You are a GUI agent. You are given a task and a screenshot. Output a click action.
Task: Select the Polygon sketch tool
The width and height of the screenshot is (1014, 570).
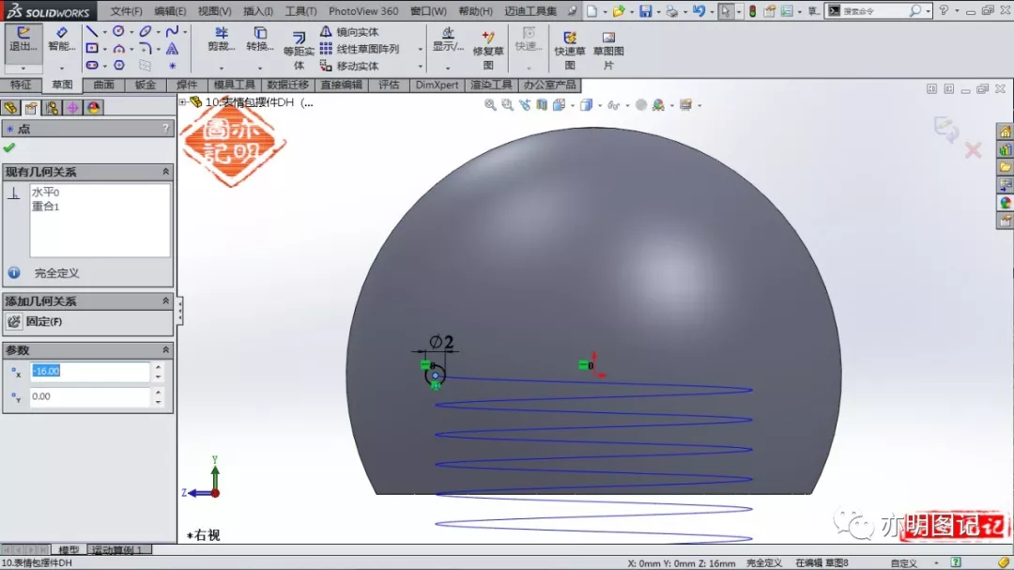tap(119, 66)
